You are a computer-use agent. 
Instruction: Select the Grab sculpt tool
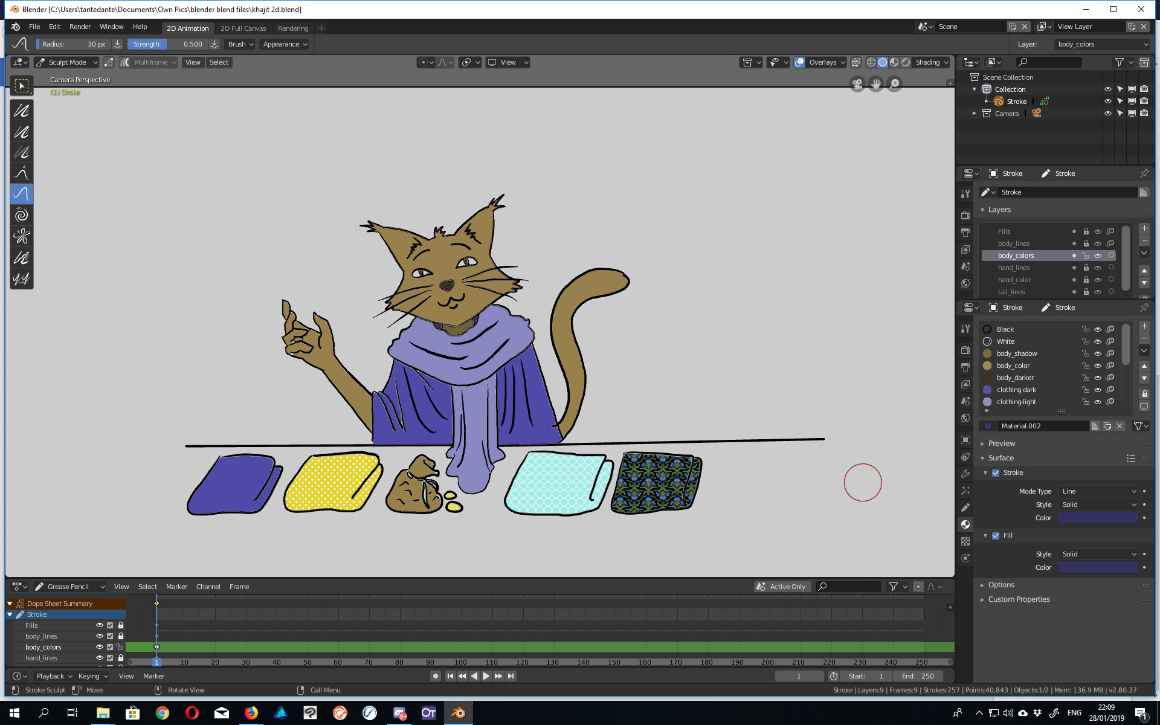pyautogui.click(x=22, y=173)
